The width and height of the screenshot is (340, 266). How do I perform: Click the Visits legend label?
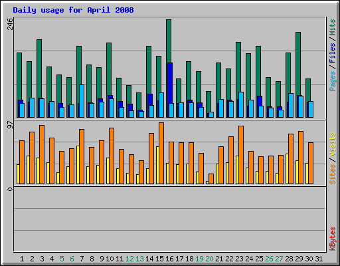coord(332,144)
